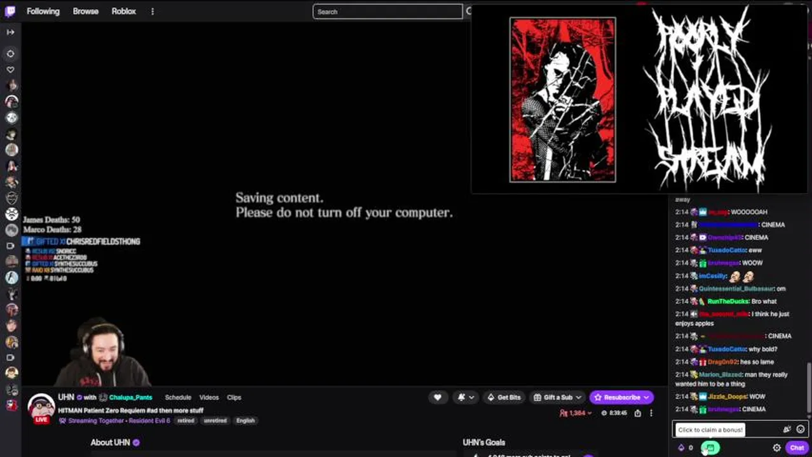This screenshot has height=457, width=812.
Task: Open UHN channel name link
Action: [66, 397]
